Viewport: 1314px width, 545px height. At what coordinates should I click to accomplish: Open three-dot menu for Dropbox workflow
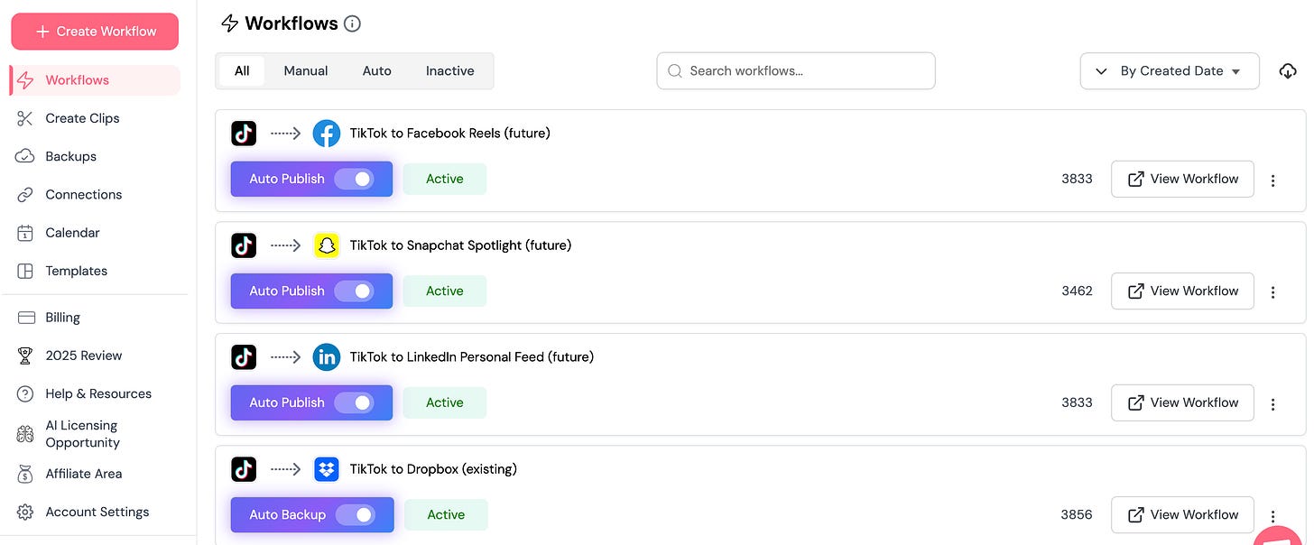pos(1272,516)
